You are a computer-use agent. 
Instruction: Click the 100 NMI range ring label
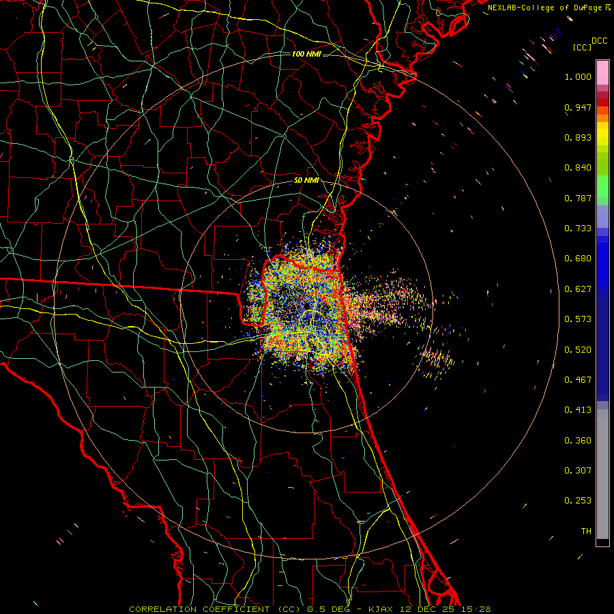point(306,54)
